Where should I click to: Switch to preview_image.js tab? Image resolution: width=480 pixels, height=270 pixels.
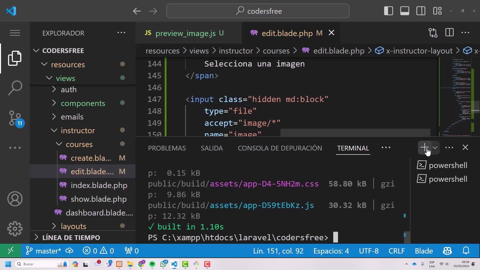pos(185,33)
